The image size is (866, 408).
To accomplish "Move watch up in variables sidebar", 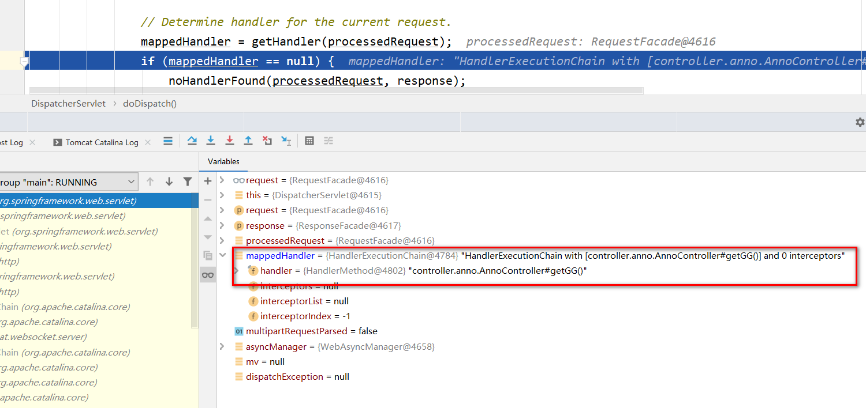I will point(208,219).
